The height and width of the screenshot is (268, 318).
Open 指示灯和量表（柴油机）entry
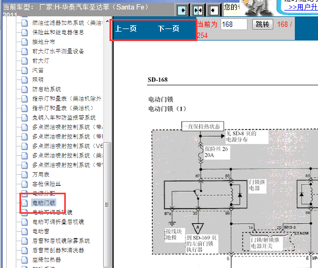[63, 108]
